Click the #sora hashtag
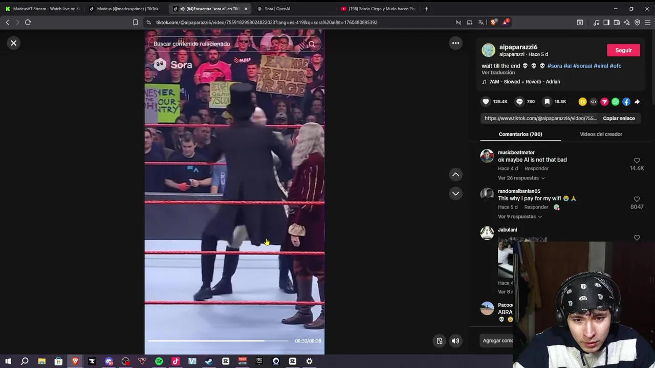The width and height of the screenshot is (655, 368). pos(555,66)
